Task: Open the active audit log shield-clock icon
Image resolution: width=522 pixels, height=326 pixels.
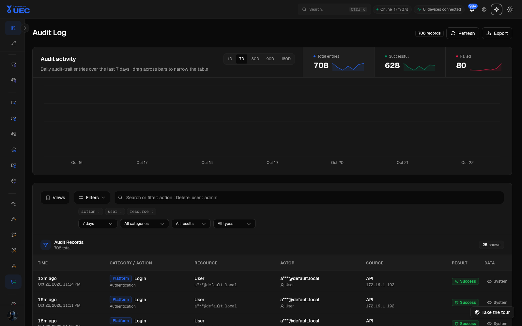Action: (x=13, y=282)
